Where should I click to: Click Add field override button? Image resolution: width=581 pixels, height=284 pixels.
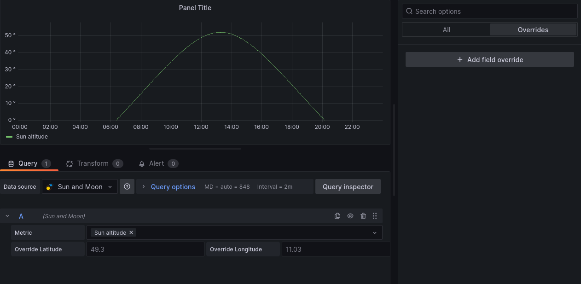pyautogui.click(x=489, y=59)
